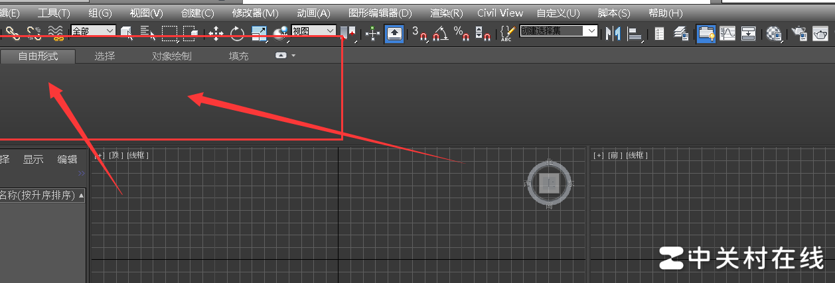Sort by 名称(按升序排序) column header

click(42, 196)
